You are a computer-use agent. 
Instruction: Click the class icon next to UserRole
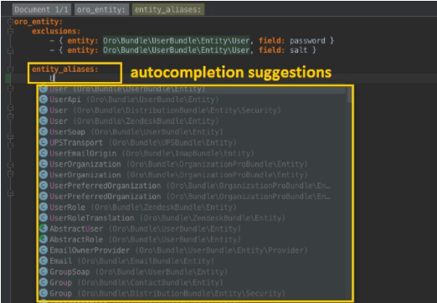[x=44, y=207]
